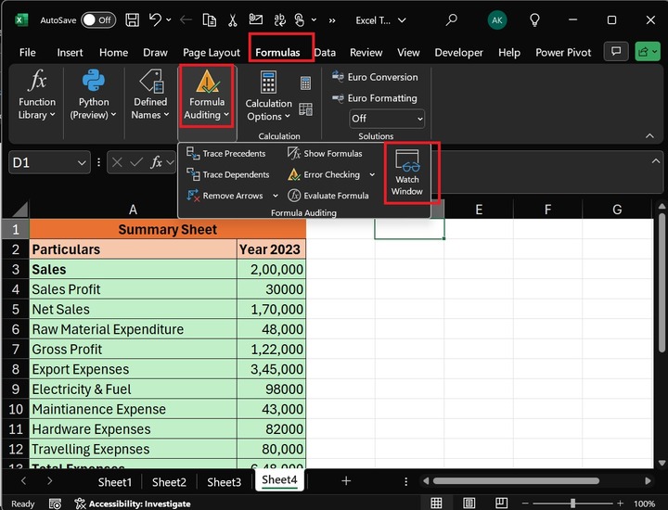
Task: Click Trace Precedents in Formula Auditing
Action: click(233, 154)
